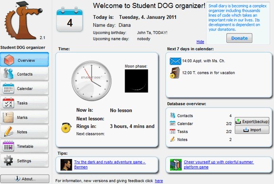
Task: Open the Settings section
Action: [25, 161]
